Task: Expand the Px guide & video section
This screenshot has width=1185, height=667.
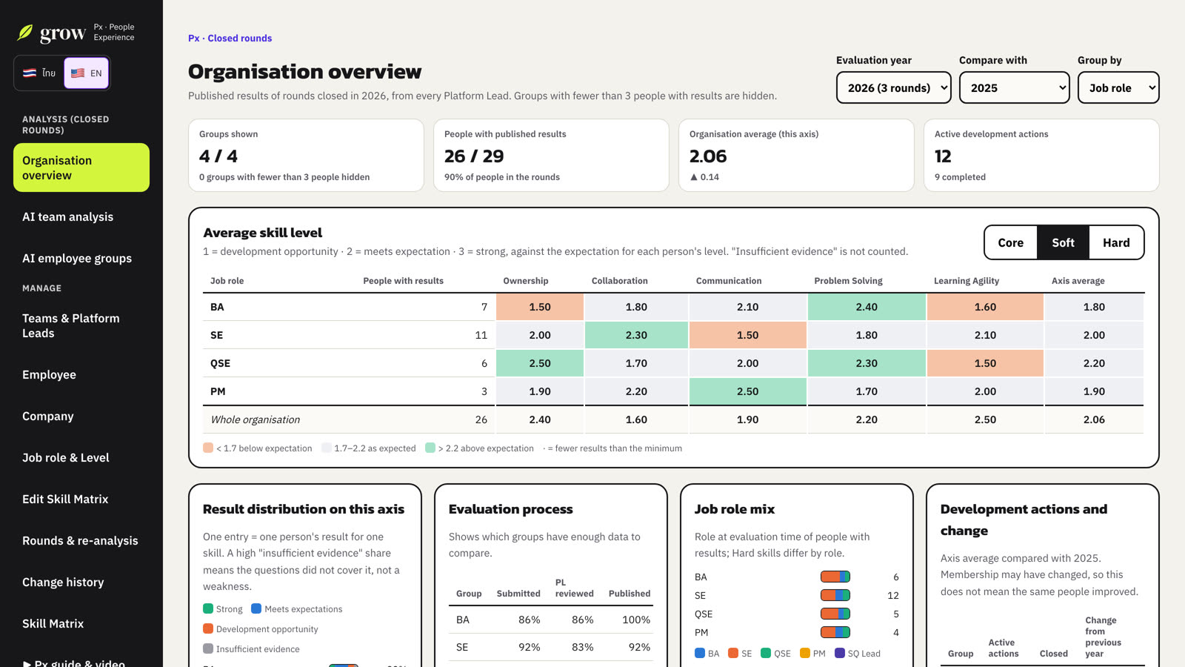Action: [x=74, y=663]
